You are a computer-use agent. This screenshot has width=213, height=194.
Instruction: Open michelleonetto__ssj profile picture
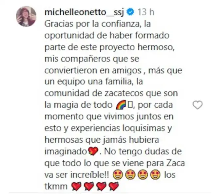(26, 16)
